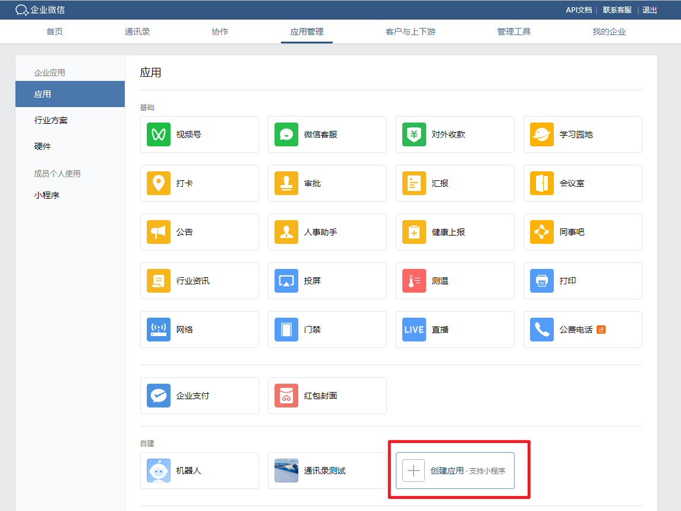Click the 投屏 screen cast icon
Viewport: 681px width, 511px height.
point(286,281)
